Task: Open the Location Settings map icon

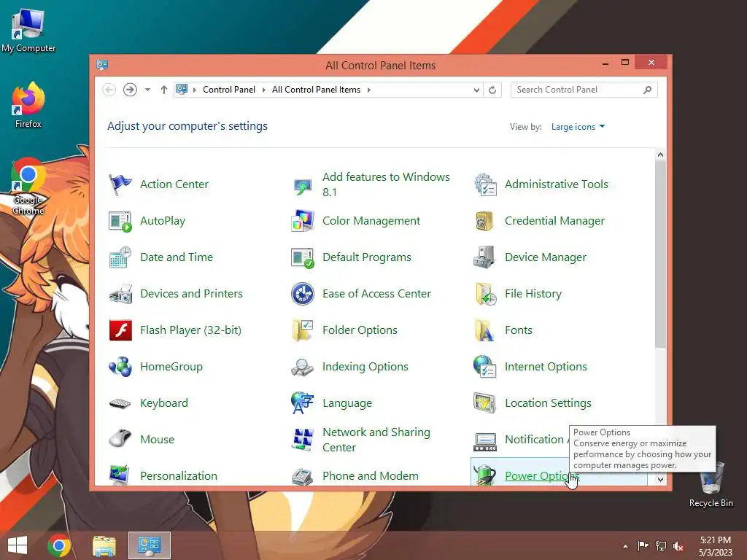Action: coord(485,402)
